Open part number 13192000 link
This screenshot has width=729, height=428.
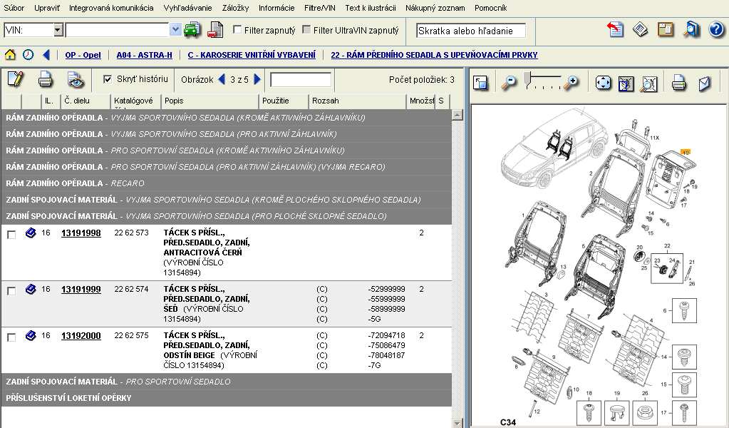81,336
